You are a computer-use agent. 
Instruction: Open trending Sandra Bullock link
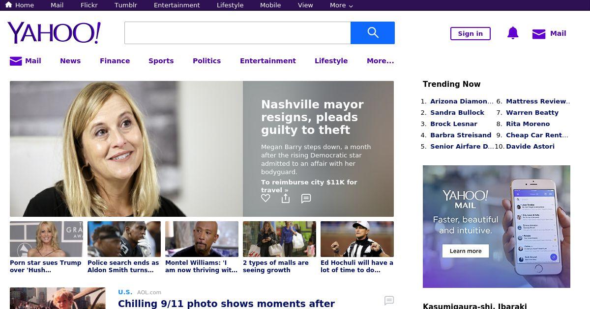[457, 113]
